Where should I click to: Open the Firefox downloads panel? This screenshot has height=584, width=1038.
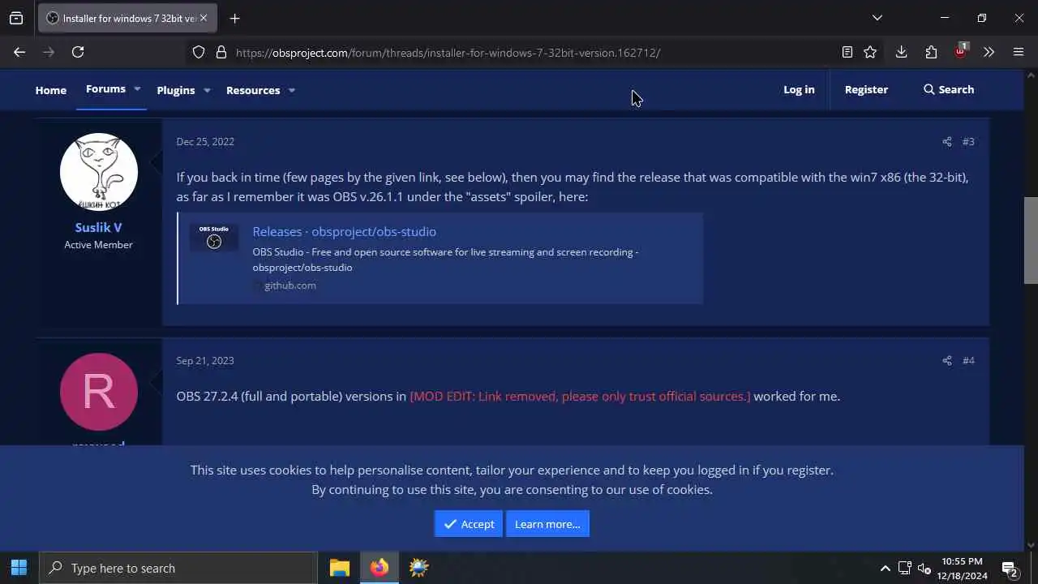click(901, 52)
